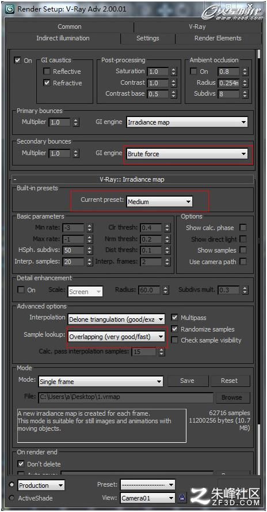The image size is (267, 512).
Task: Uncheck Randomize samples
Action: pos(175,329)
